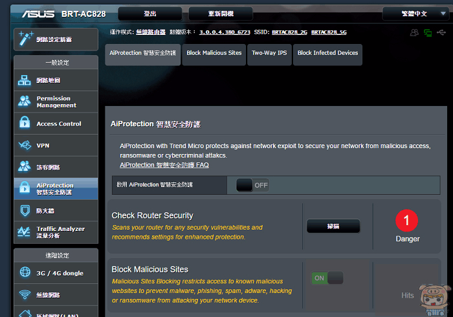Viewport: 453px width, 317px height.
Task: Click the BRTAC828_5G SSID link
Action: click(329, 32)
